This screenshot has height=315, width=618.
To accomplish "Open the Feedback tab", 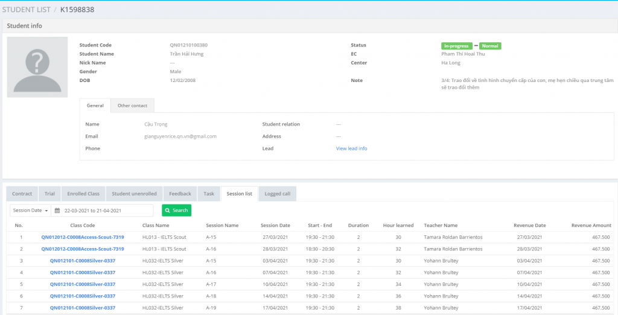I will coord(180,194).
